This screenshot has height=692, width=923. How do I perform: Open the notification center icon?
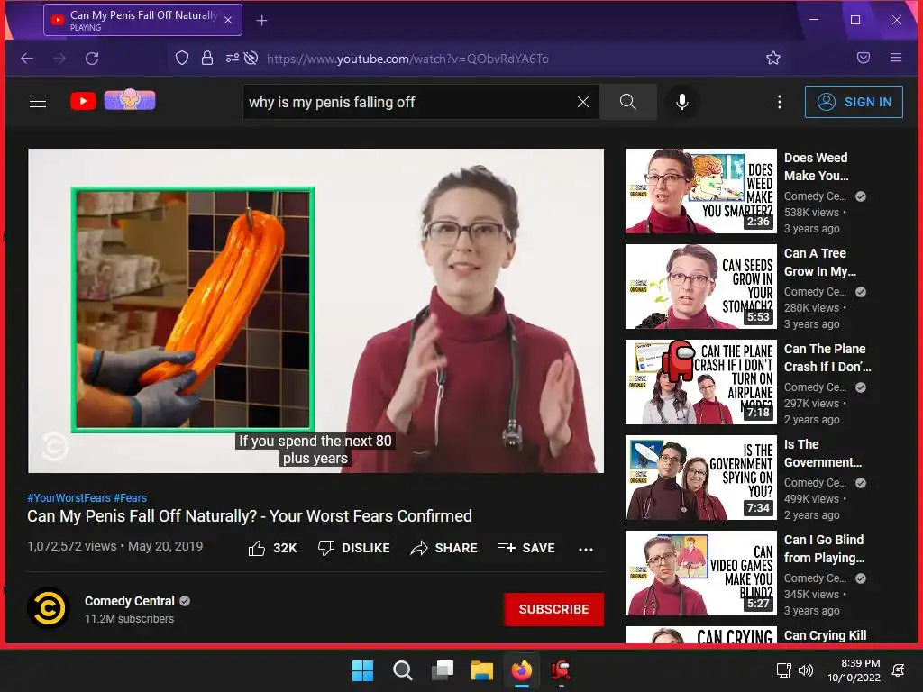pyautogui.click(x=899, y=670)
